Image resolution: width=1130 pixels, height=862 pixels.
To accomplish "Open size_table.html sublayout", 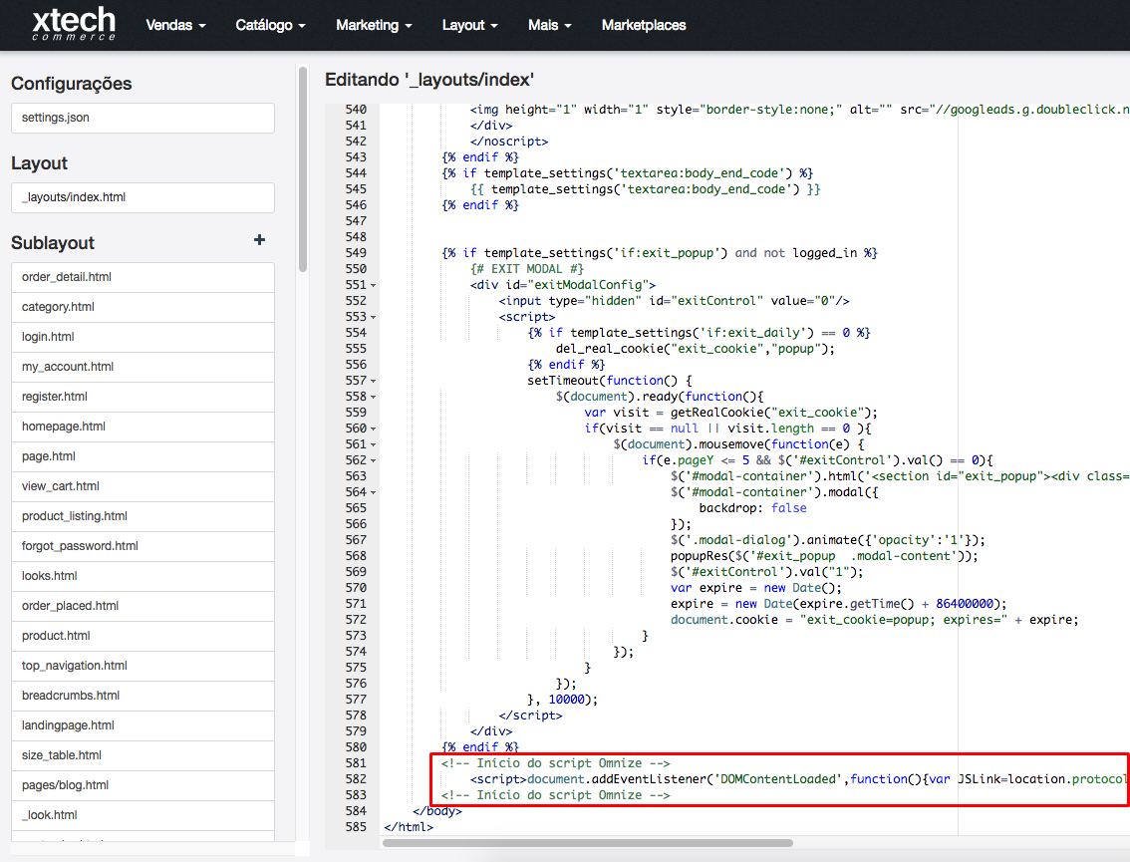I will point(142,756).
